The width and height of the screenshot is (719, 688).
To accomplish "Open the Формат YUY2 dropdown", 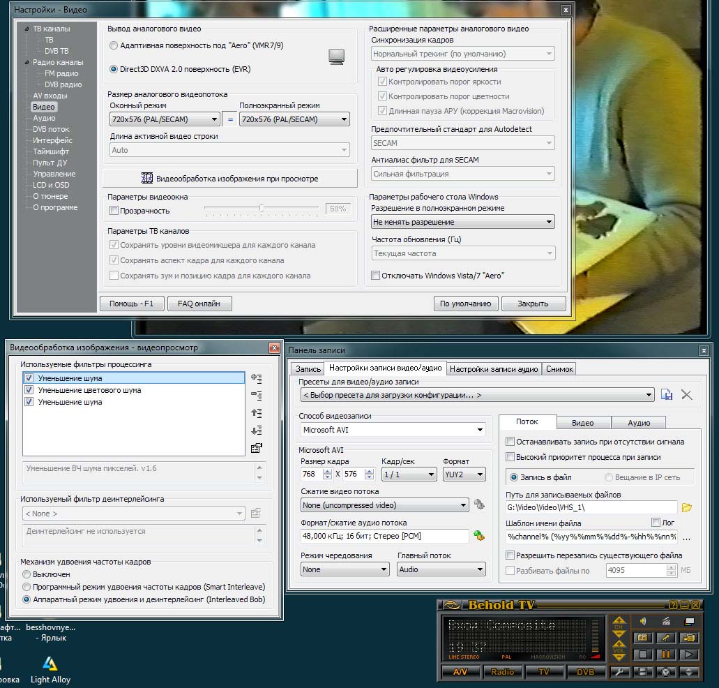I will (x=464, y=474).
